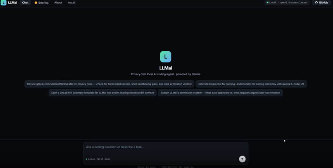This screenshot has height=168, width=333.
Task: Select the privacy risks review suggestion
Action: coord(109,84)
